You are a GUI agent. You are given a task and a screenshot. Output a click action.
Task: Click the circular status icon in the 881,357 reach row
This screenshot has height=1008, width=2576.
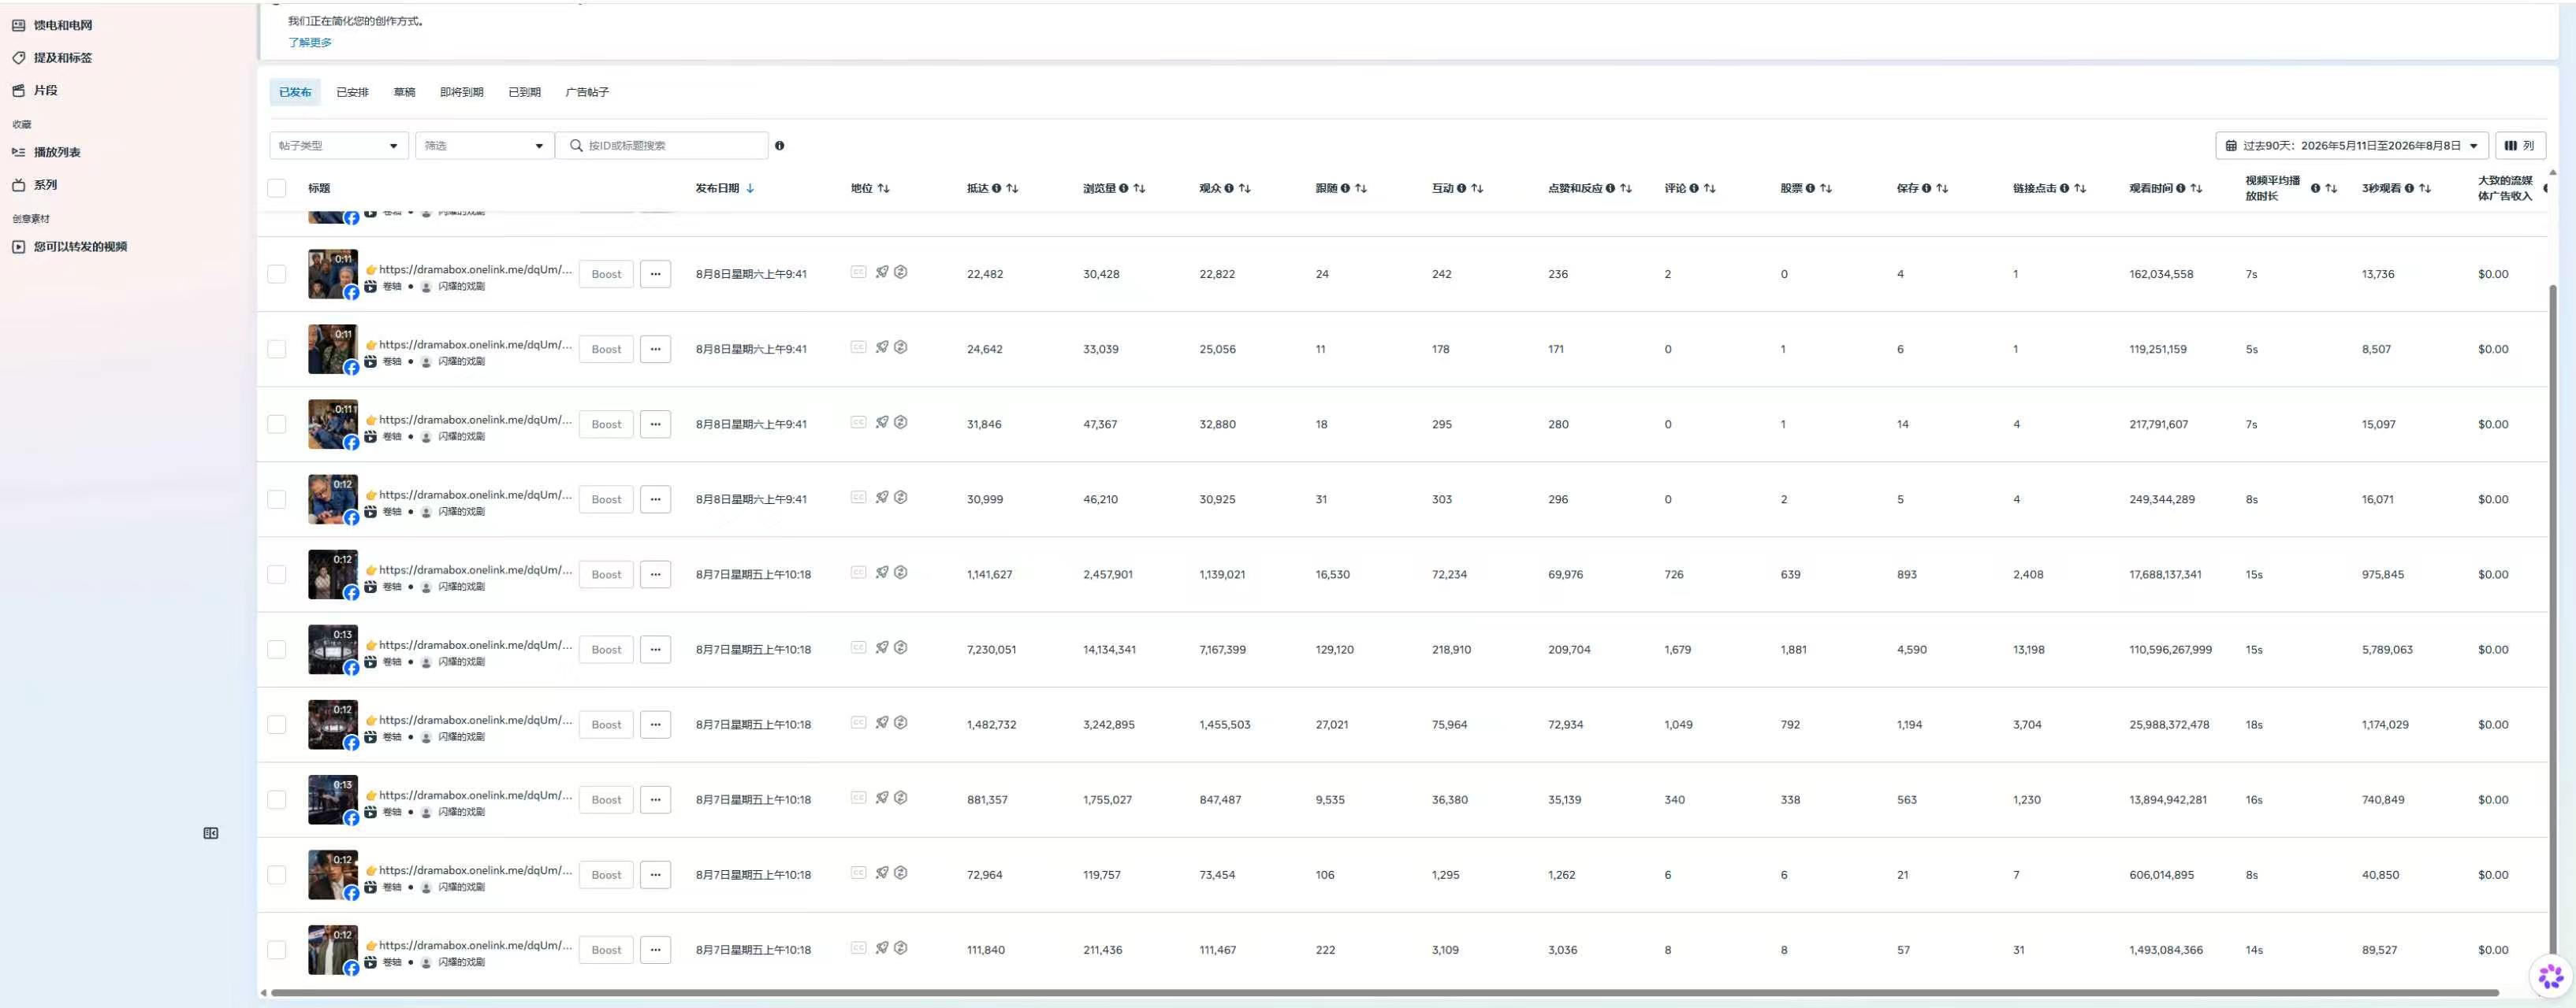901,797
